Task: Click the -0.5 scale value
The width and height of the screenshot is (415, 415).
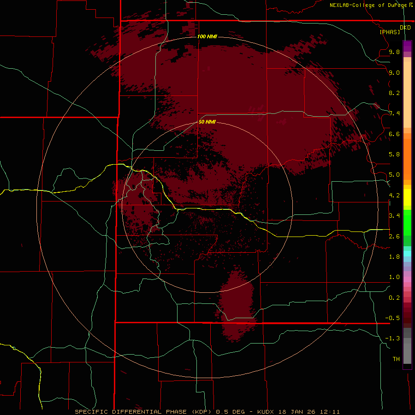Action: (392, 318)
